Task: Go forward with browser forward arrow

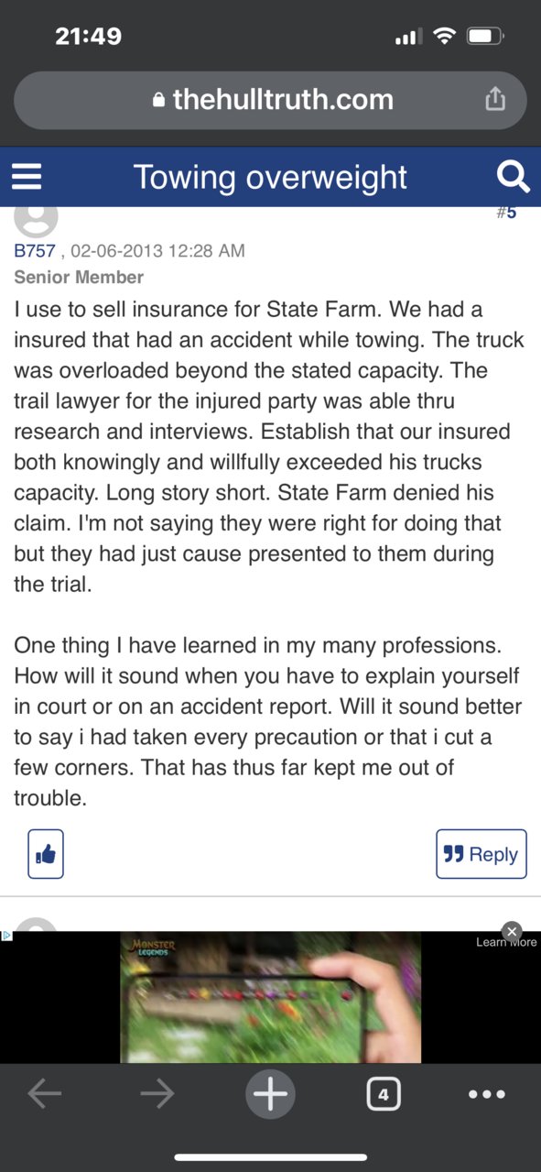Action: tap(157, 1094)
